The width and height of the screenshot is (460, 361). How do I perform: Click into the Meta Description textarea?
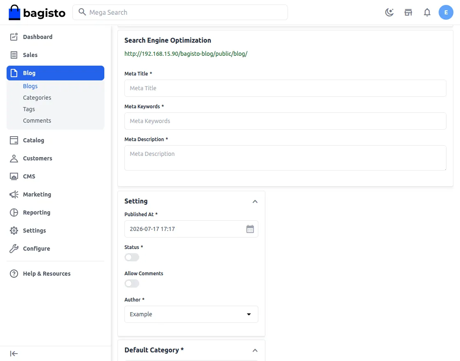(x=285, y=158)
